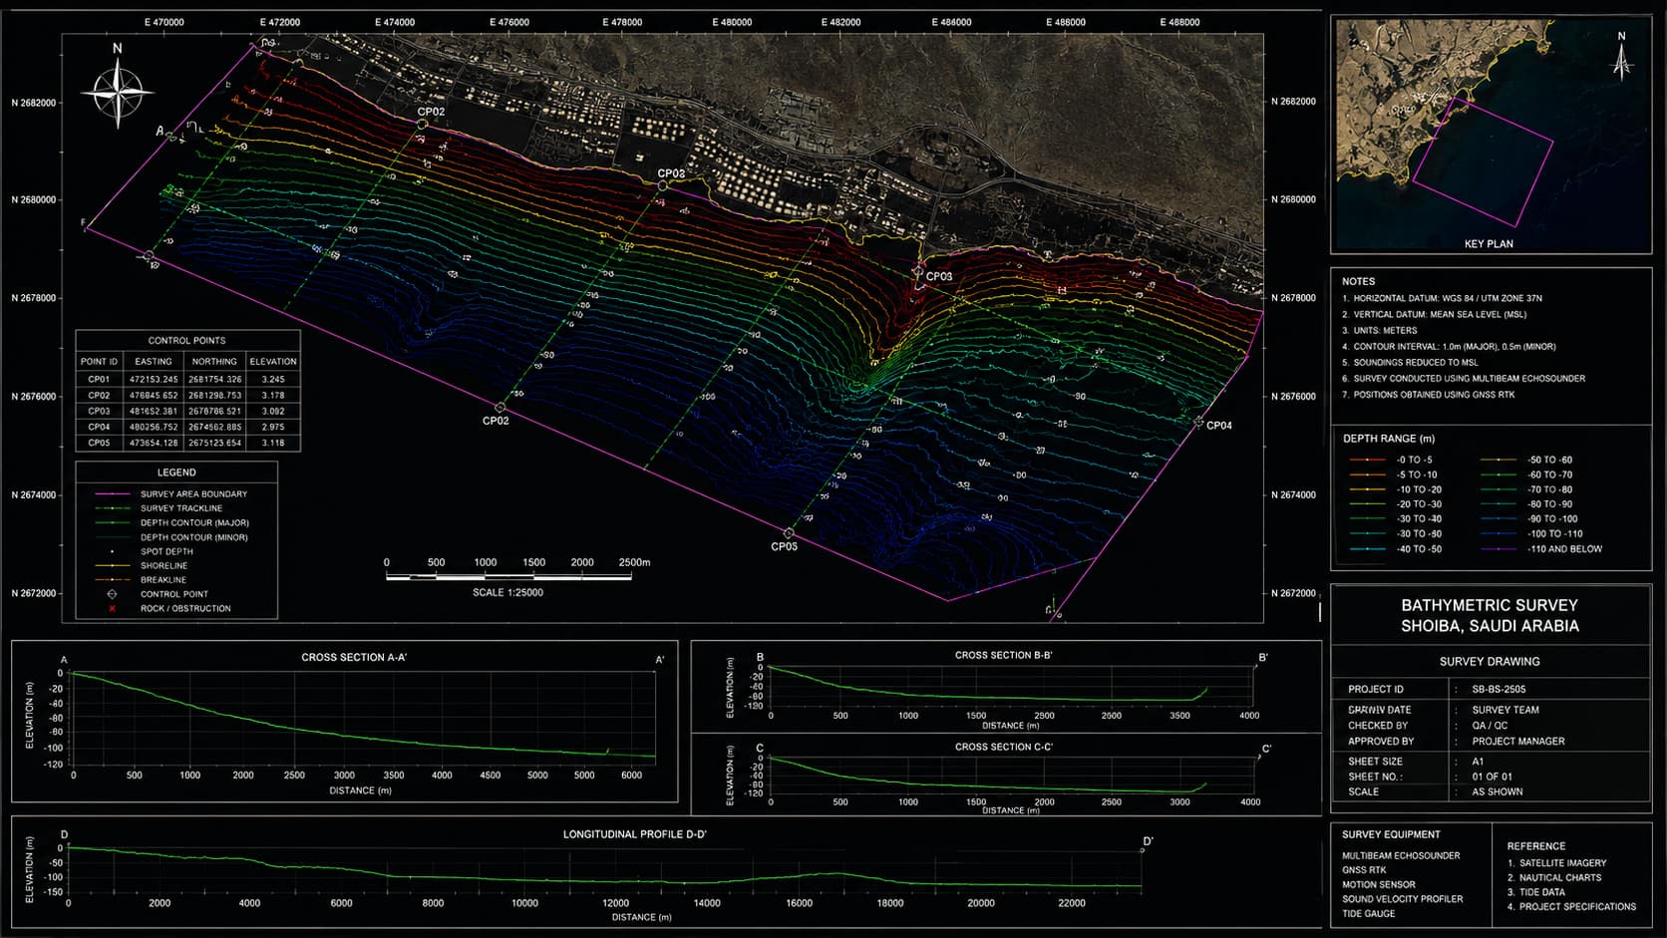This screenshot has height=938, width=1667.
Task: Click the 'BATHYMETRIC SURVEY' title text
Action: 1490,605
